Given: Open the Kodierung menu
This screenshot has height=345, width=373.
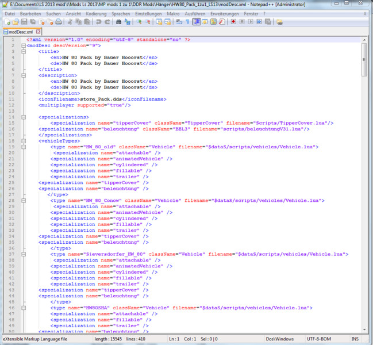Looking at the screenshot, I should tap(96, 14).
